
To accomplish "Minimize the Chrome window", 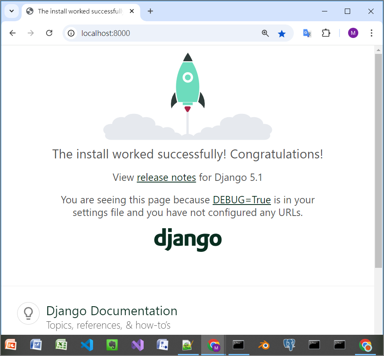I will (x=324, y=11).
